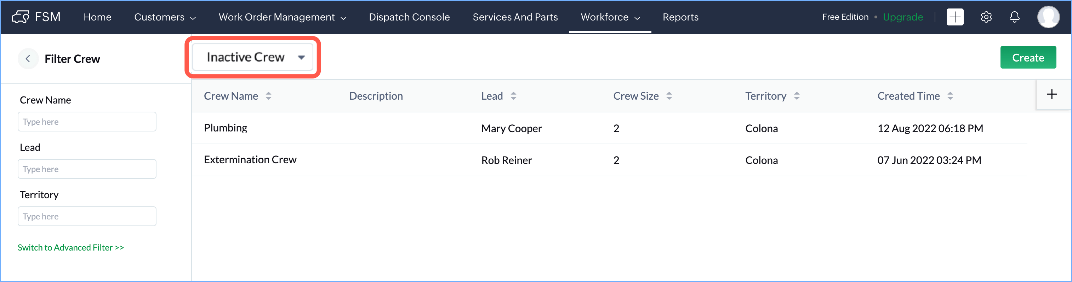
Task: Open the settings gear icon
Action: click(x=986, y=17)
